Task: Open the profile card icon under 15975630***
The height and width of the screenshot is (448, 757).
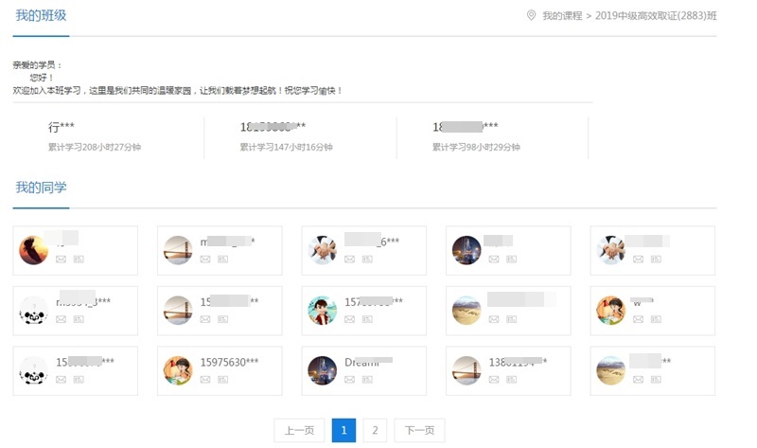Action: (x=222, y=379)
